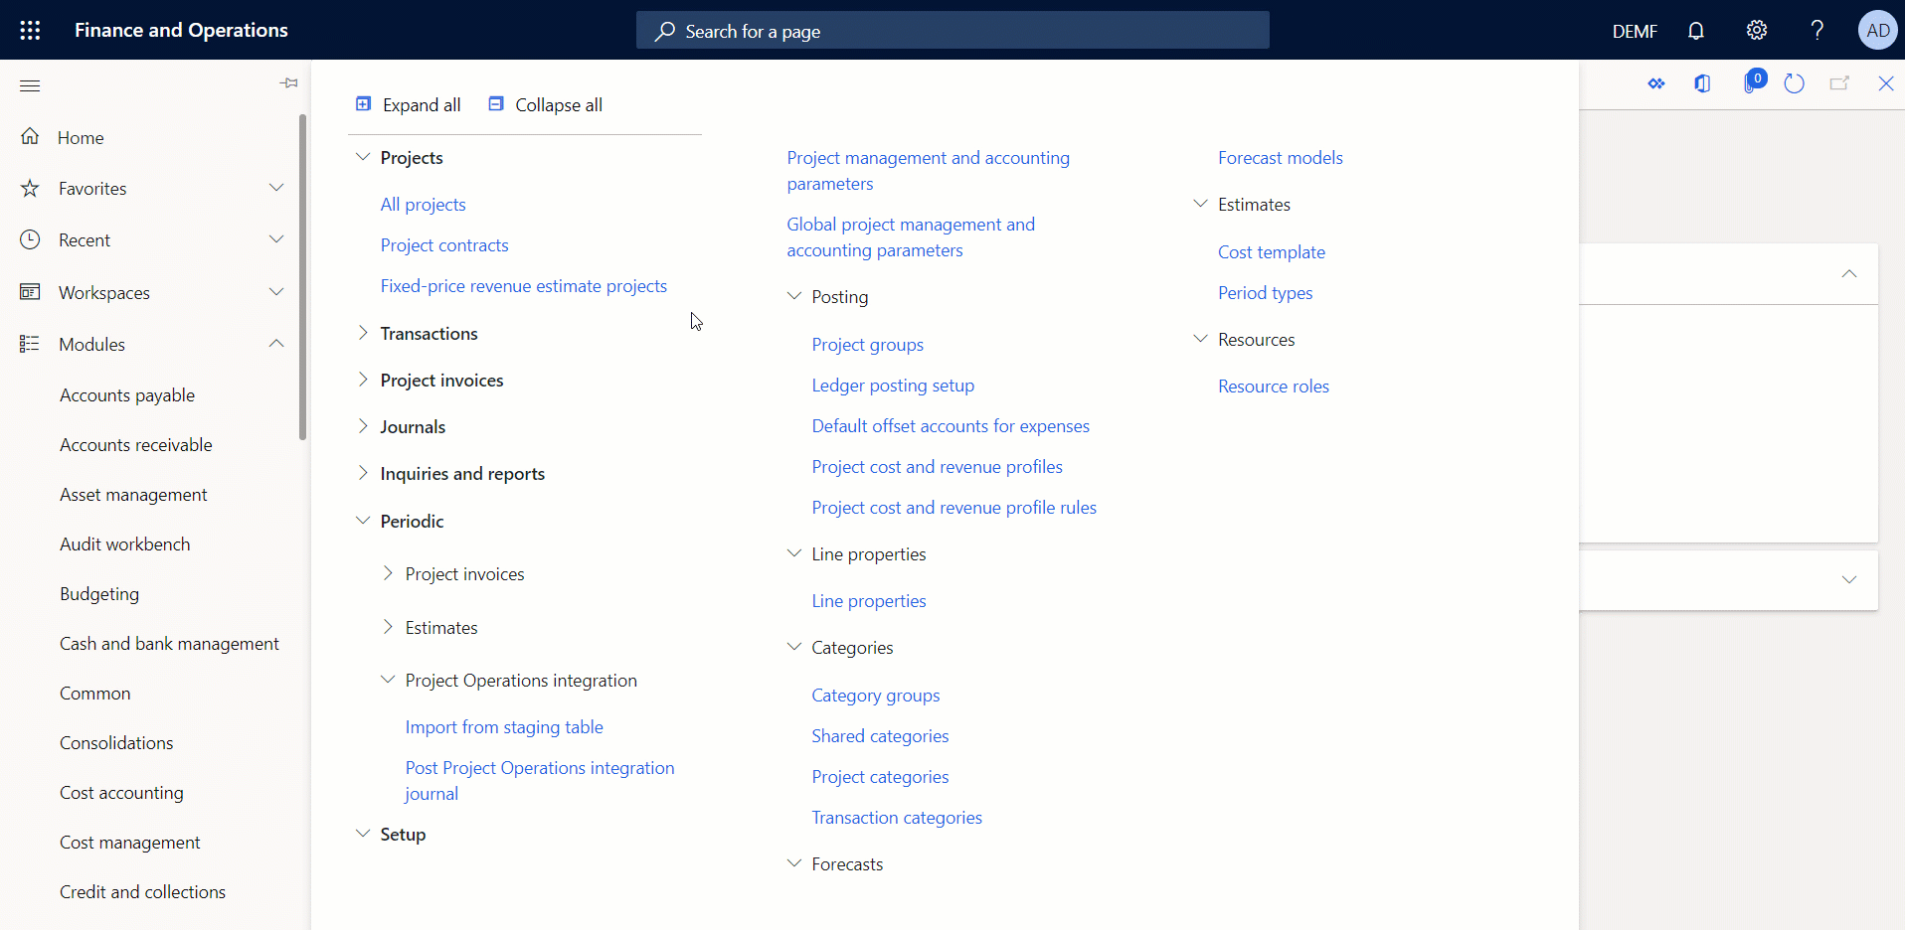Click the Workspaces icon
1905x930 pixels.
click(x=30, y=292)
